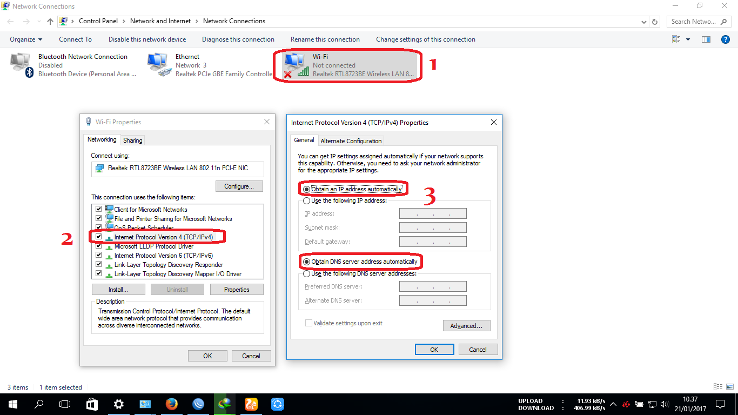This screenshot has width=738, height=415.
Task: Click the Install... button
Action: point(118,290)
